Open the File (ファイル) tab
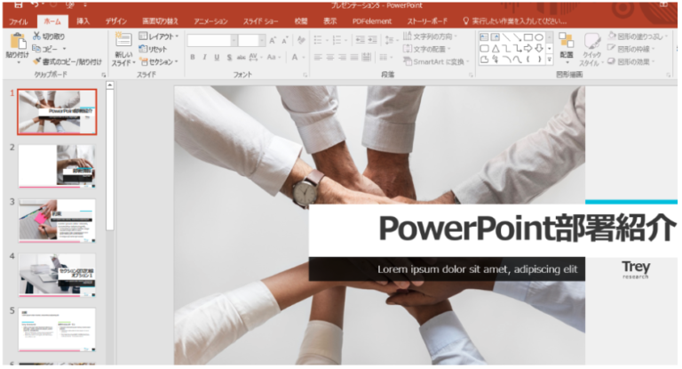The image size is (682, 369). pos(19,21)
